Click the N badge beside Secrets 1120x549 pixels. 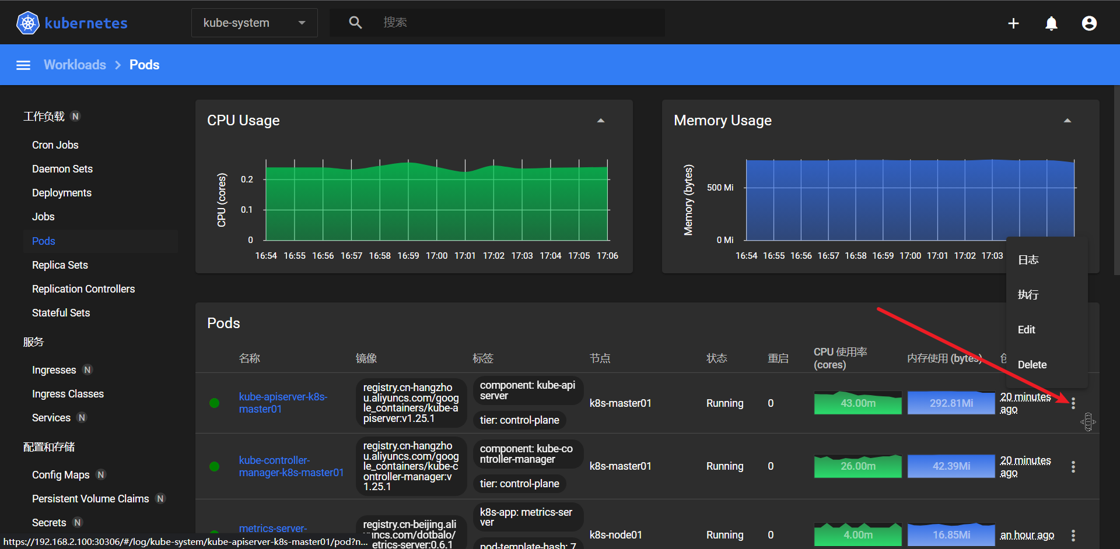(78, 522)
